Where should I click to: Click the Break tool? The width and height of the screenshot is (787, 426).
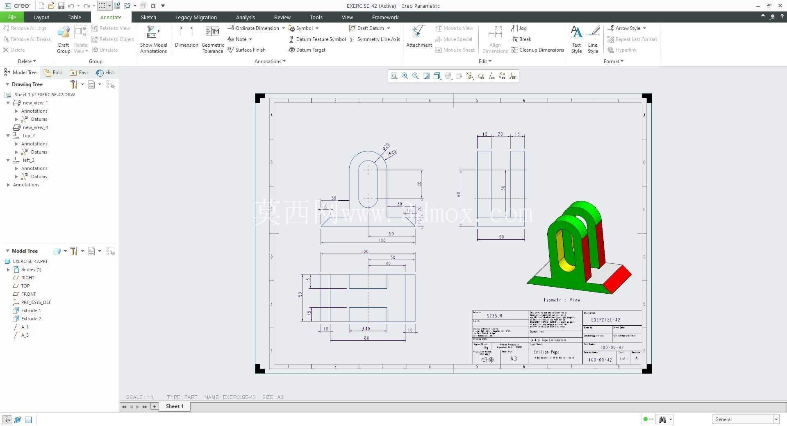pyautogui.click(x=521, y=39)
